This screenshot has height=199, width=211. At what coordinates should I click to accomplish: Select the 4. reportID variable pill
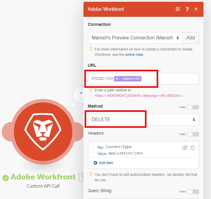click(x=128, y=78)
